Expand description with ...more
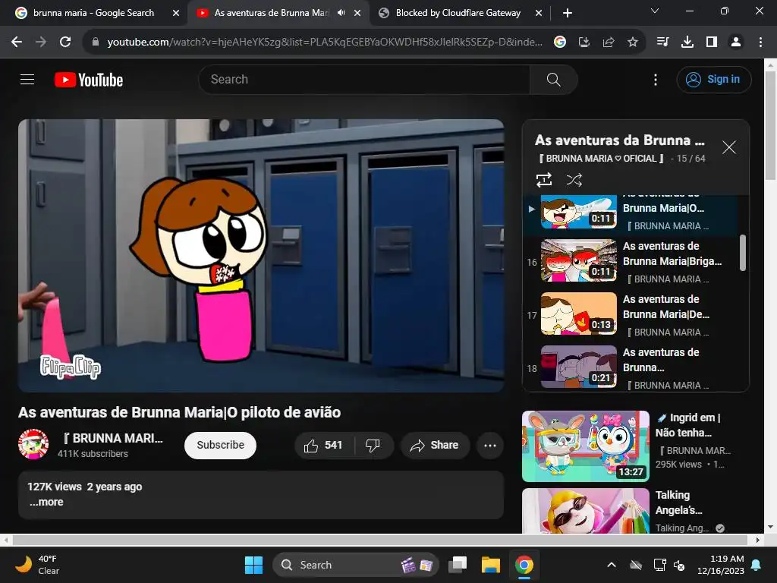This screenshot has width=777, height=583. pyautogui.click(x=46, y=502)
